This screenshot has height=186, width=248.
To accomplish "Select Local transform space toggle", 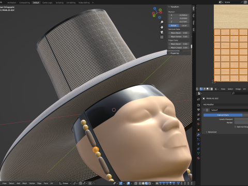I will [184, 25].
